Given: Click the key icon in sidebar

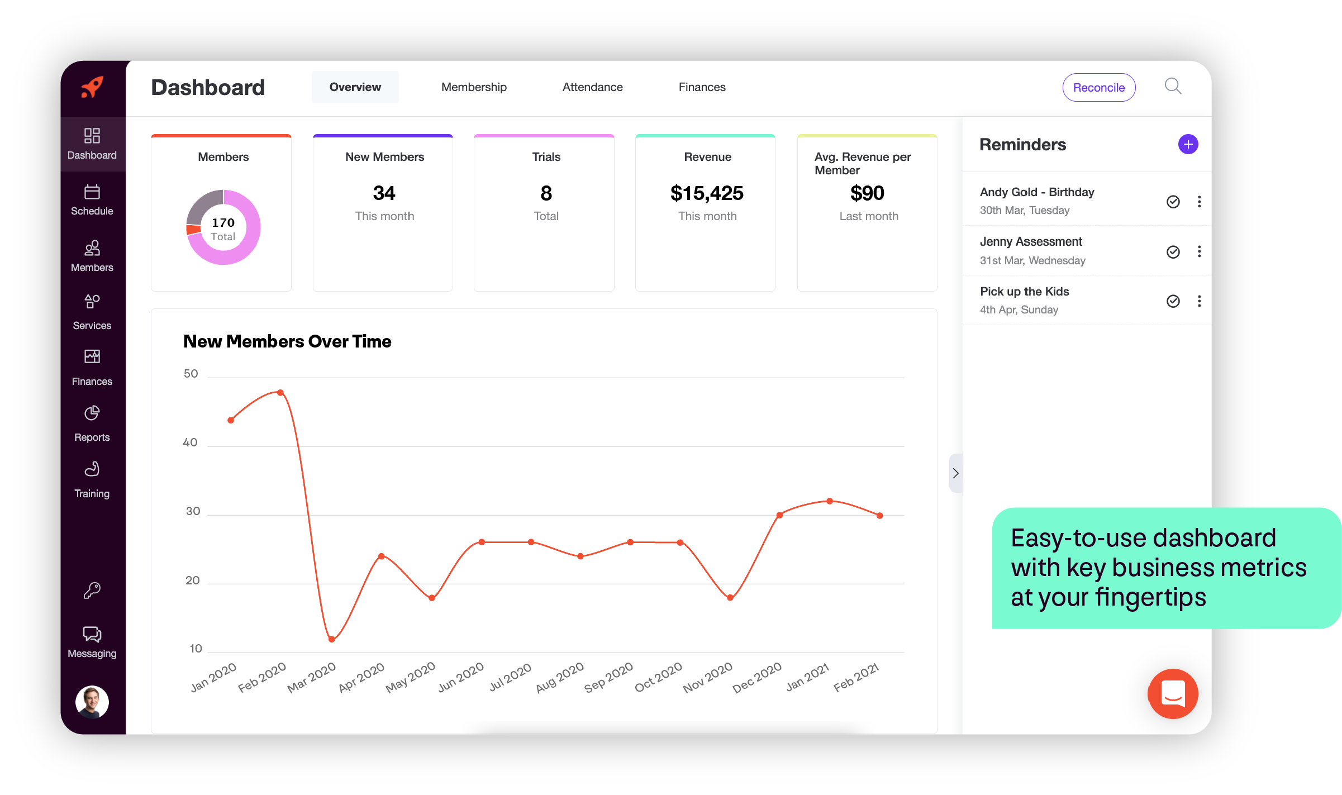Looking at the screenshot, I should [92, 590].
